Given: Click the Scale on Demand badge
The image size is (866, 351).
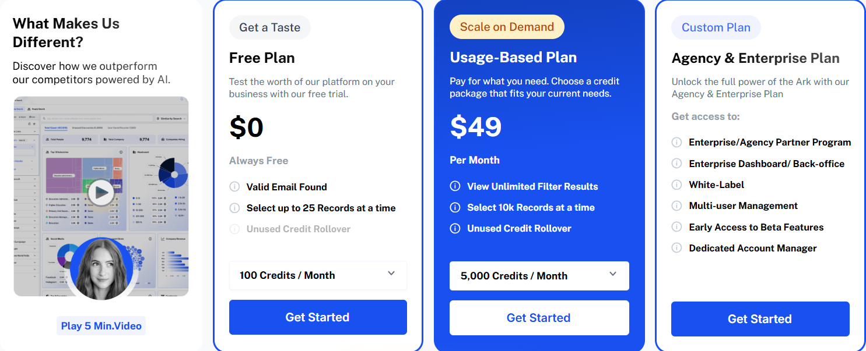Looking at the screenshot, I should [x=506, y=26].
